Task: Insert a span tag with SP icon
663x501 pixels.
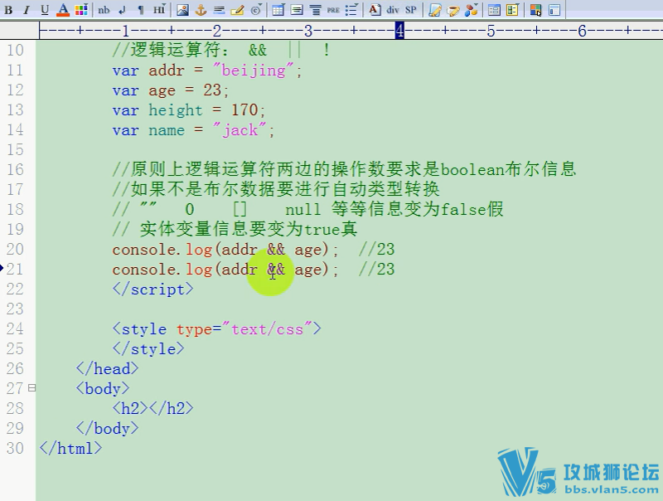Action: (x=410, y=10)
